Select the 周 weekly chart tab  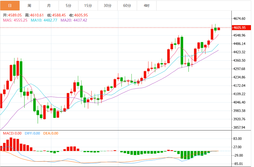pyautogui.click(x=29, y=5)
